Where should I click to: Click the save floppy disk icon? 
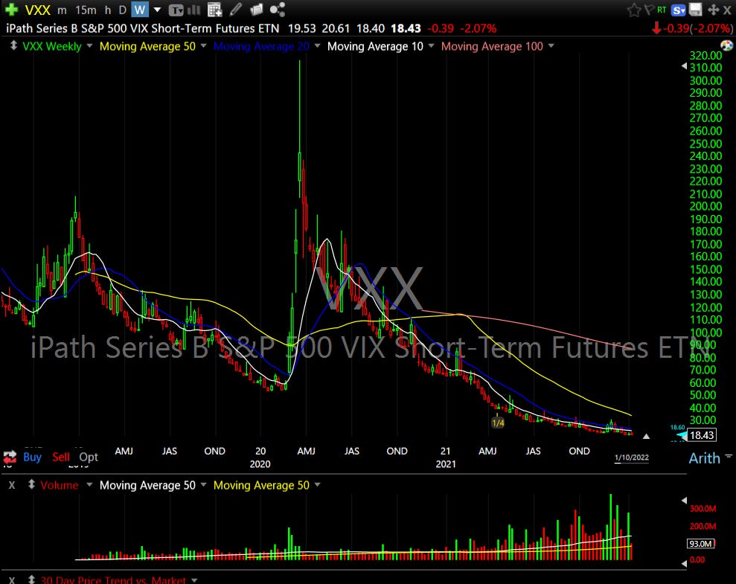point(695,10)
